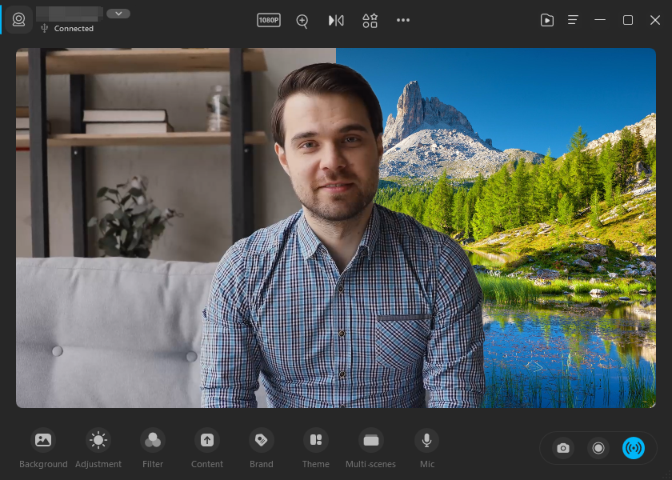
Task: Toggle horizontal mirroring of the video
Action: coord(336,21)
